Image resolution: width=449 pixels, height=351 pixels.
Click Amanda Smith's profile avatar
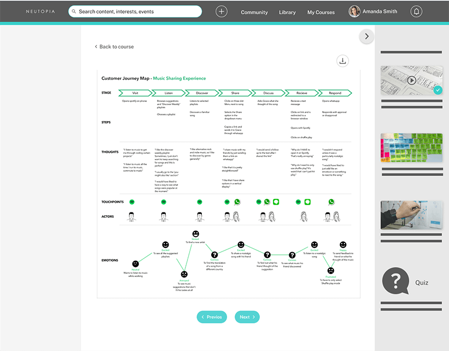354,12
